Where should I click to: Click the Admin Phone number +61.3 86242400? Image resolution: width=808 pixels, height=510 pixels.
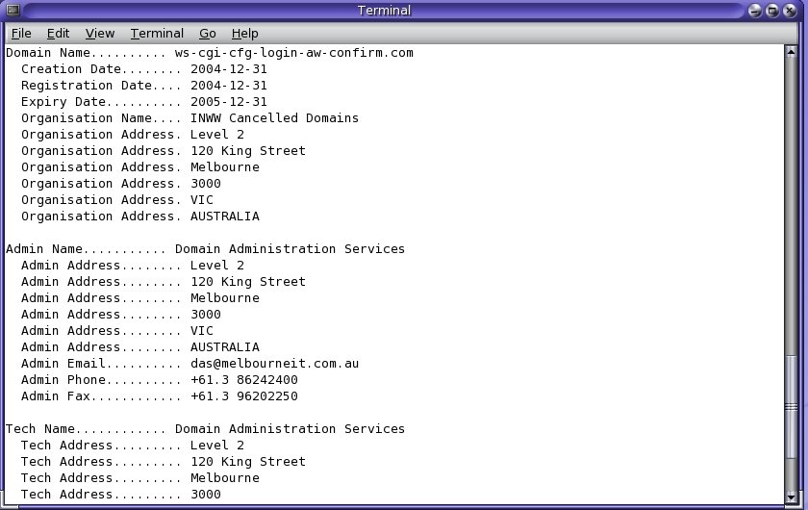[243, 380]
